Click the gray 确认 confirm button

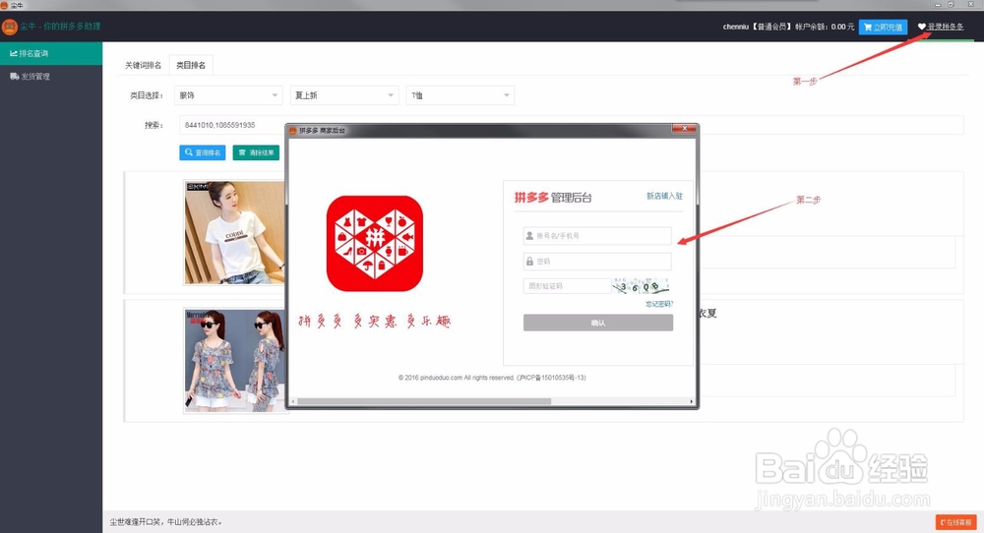point(598,323)
